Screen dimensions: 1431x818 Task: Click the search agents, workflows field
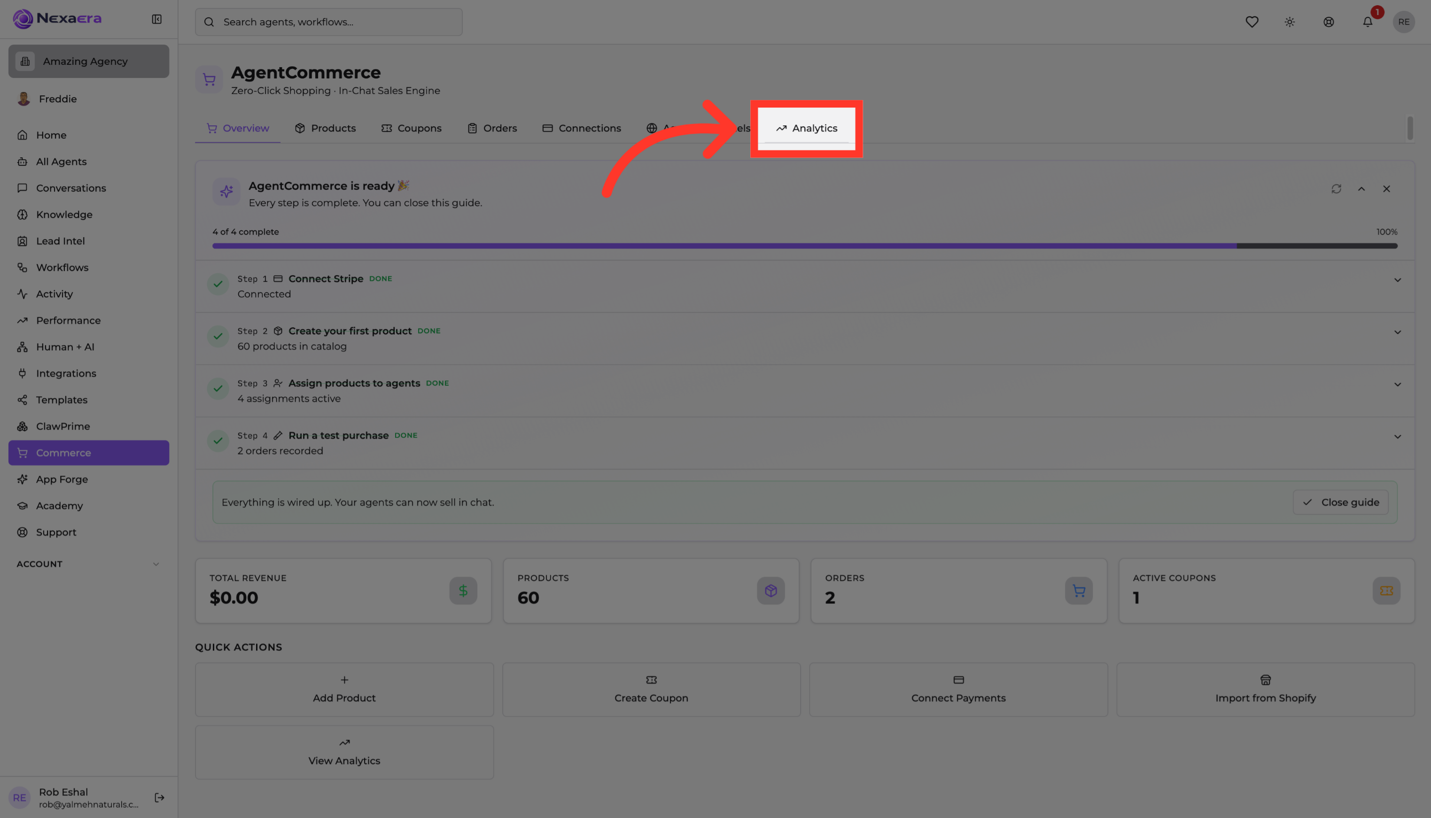pos(329,22)
